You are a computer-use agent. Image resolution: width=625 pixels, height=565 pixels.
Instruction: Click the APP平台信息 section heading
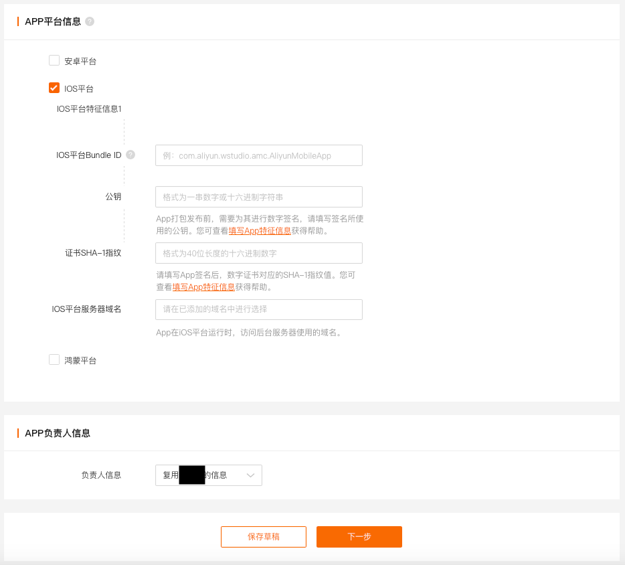coord(53,21)
